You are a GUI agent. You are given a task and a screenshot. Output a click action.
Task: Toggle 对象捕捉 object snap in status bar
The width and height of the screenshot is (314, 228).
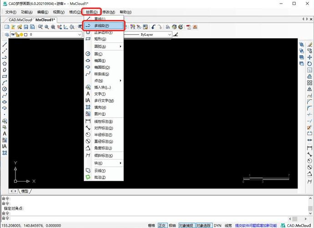(186, 225)
